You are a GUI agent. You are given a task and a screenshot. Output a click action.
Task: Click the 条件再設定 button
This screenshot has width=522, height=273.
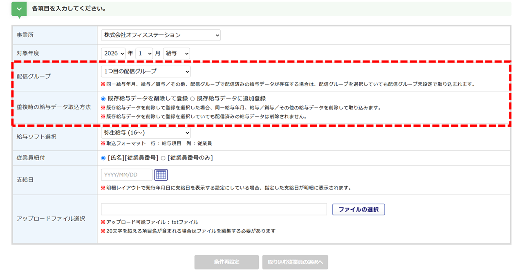[226, 262]
